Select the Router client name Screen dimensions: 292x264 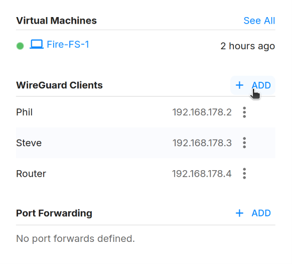tap(31, 174)
